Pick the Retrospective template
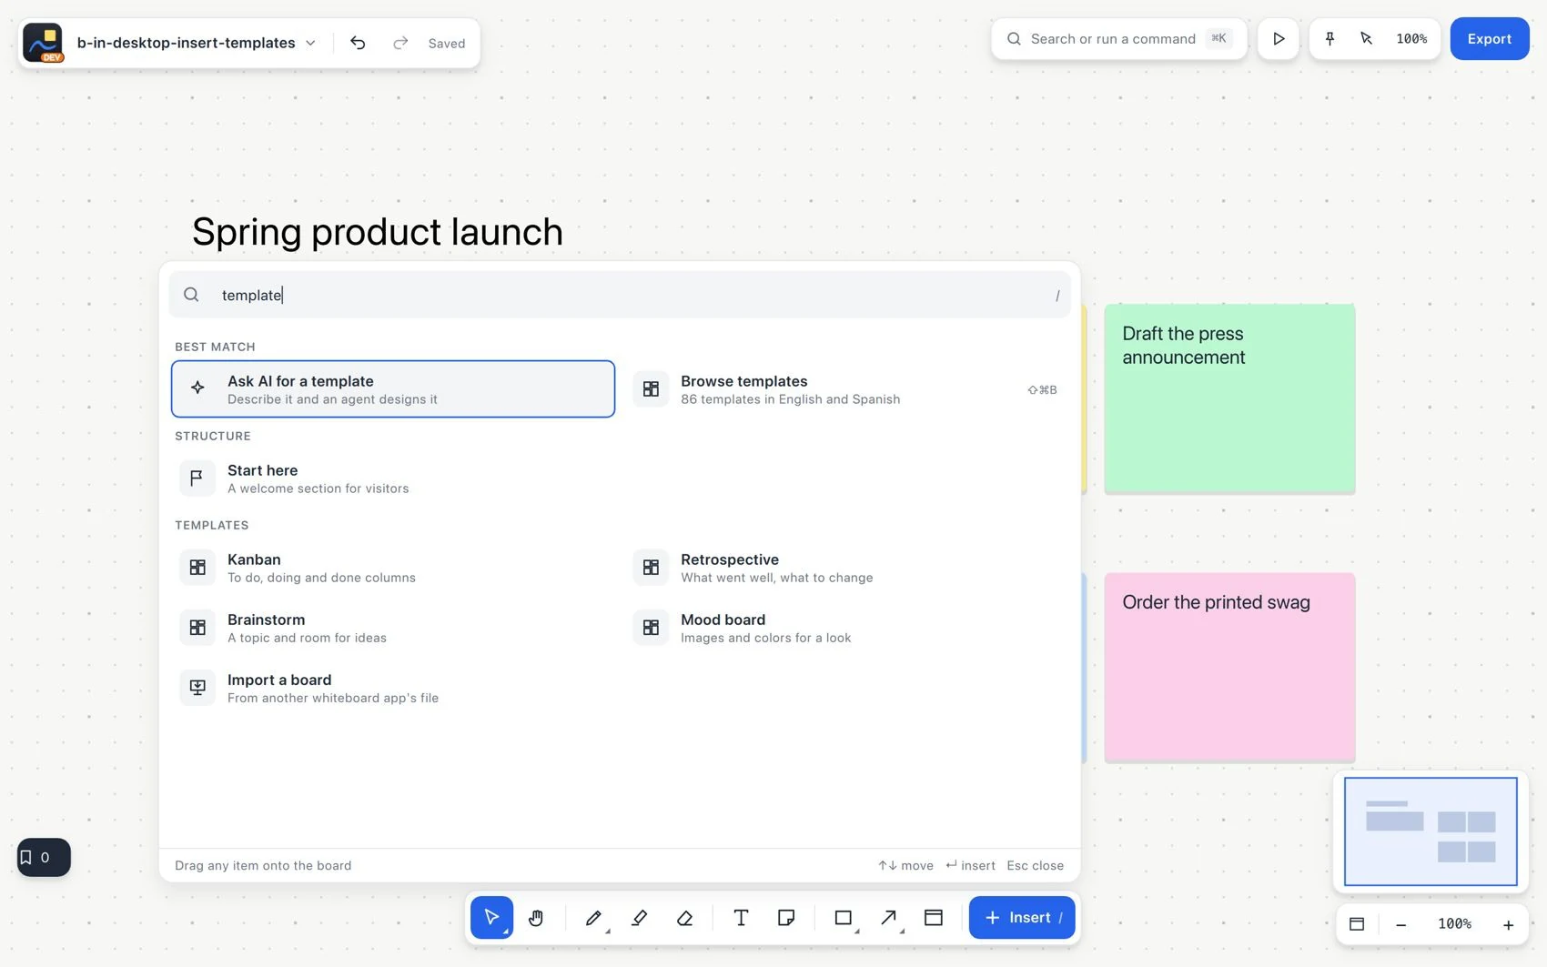Screen dimensions: 1547x967 click(847, 568)
